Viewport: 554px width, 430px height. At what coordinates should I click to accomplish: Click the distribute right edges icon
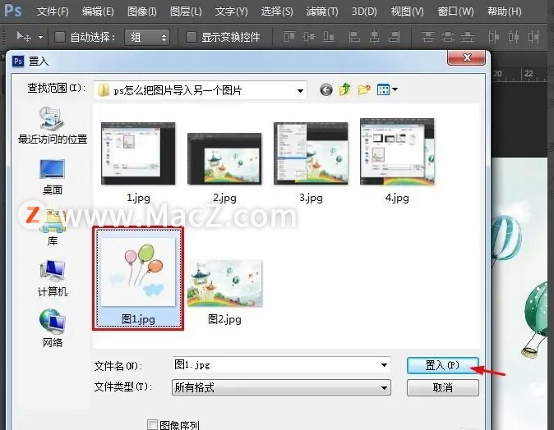coord(533,37)
